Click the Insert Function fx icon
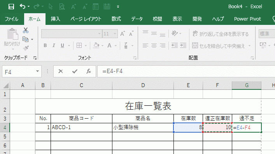This screenshot has height=154, width=275. 89,71
